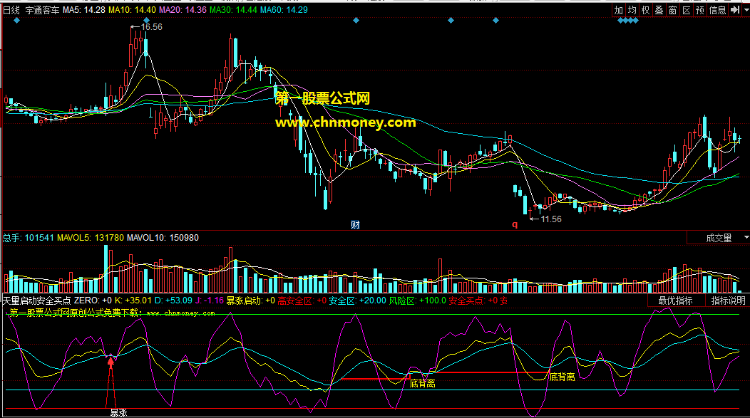Click the 安全区: +20.00 value label
This screenshot has width=750, height=418.
pos(357,301)
